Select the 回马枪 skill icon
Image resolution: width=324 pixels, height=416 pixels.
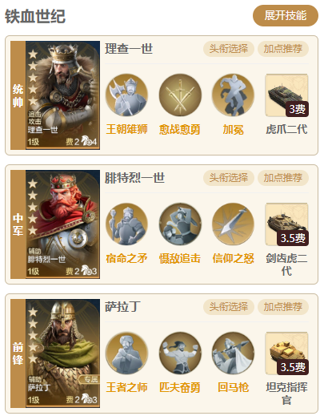233,353
